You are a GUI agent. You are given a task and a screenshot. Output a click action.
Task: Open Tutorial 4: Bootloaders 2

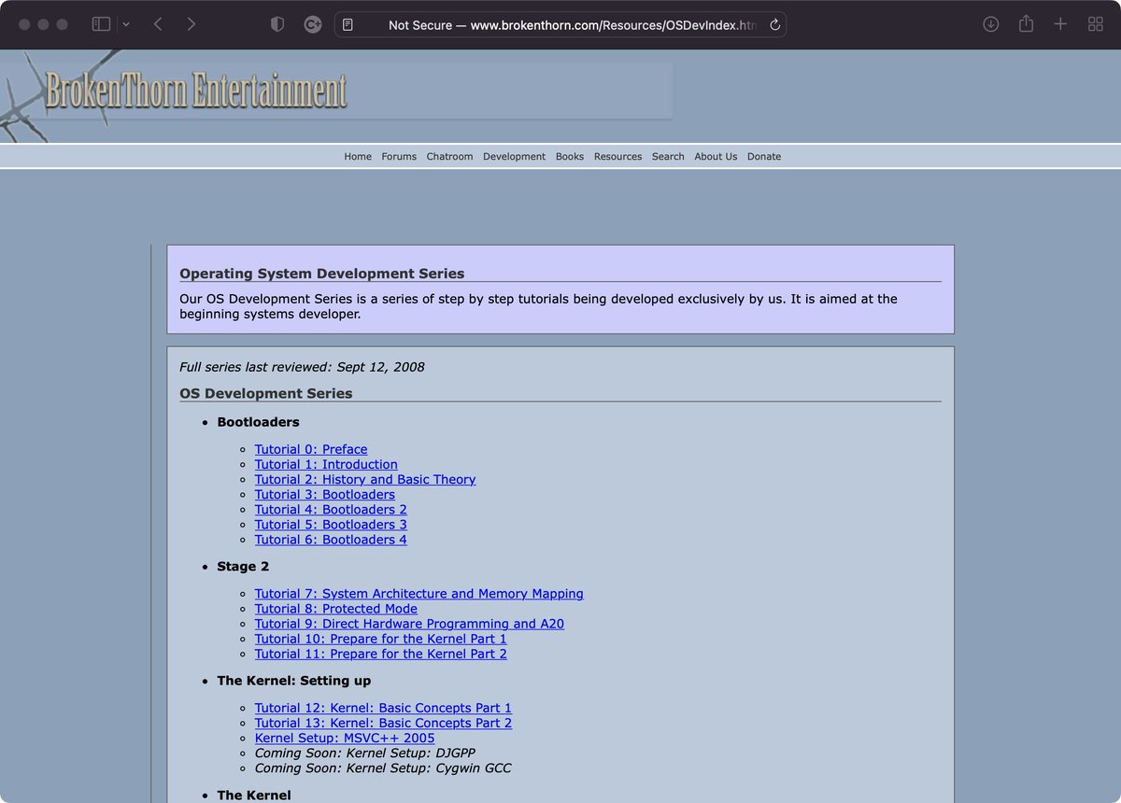331,509
